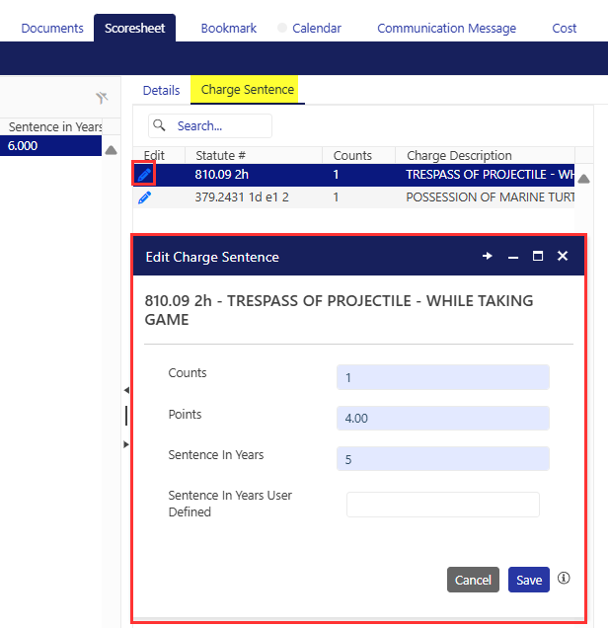Focus the Search field above the charge list
This screenshot has height=628, width=608.
220,126
